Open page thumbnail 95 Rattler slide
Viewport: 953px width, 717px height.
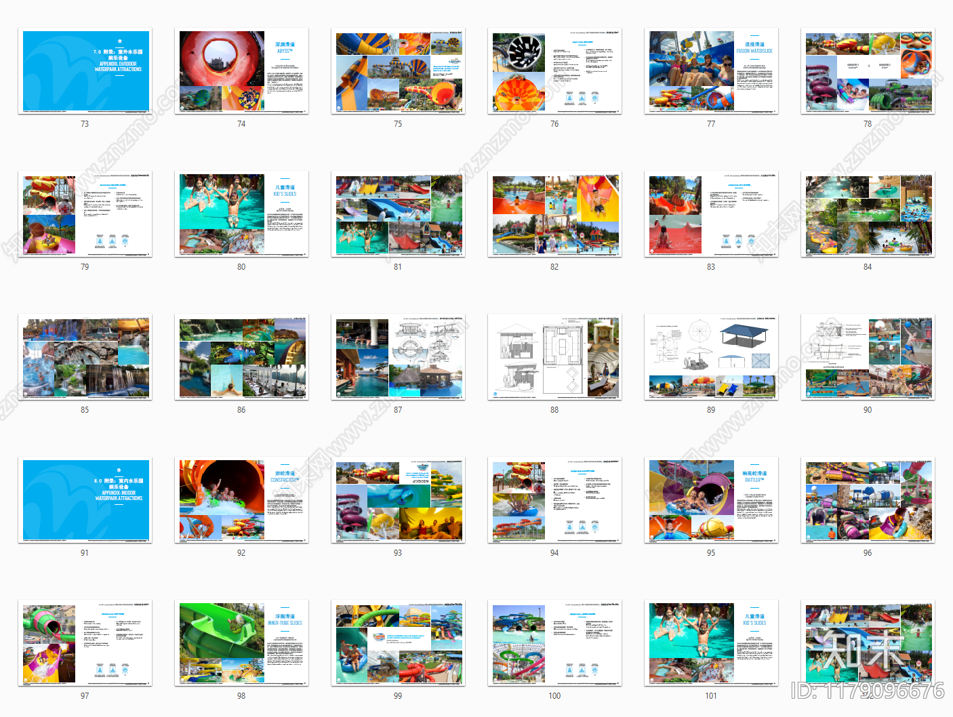tap(711, 500)
